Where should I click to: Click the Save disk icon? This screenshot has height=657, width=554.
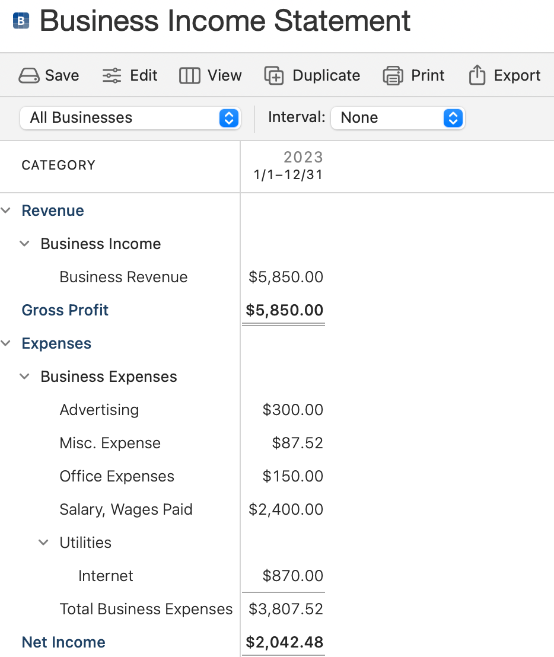(x=28, y=76)
